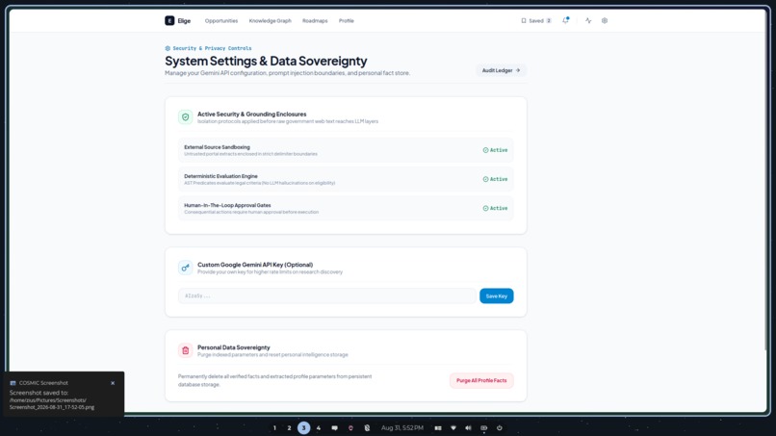This screenshot has height=436, width=776.
Task: Click the panel clock Aug 31, 5:52 PM
Action: [x=402, y=428]
